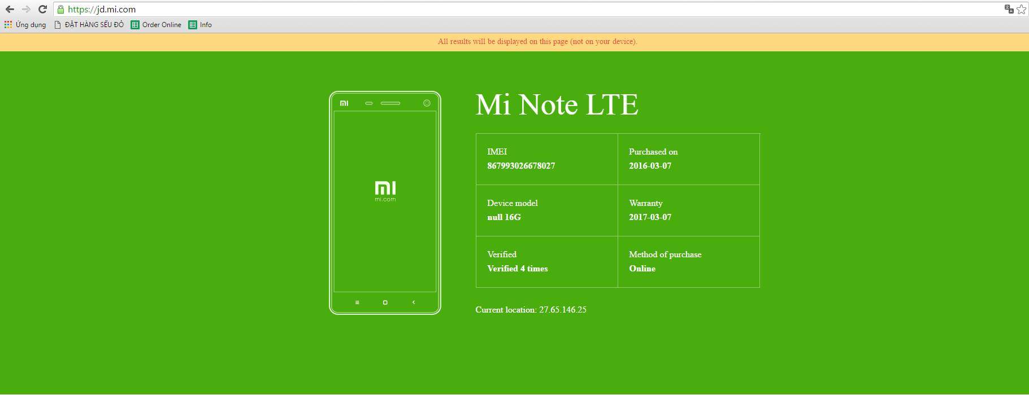1029x395 pixels.
Task: Click the Mi logo on phone illustration
Action: (x=385, y=188)
